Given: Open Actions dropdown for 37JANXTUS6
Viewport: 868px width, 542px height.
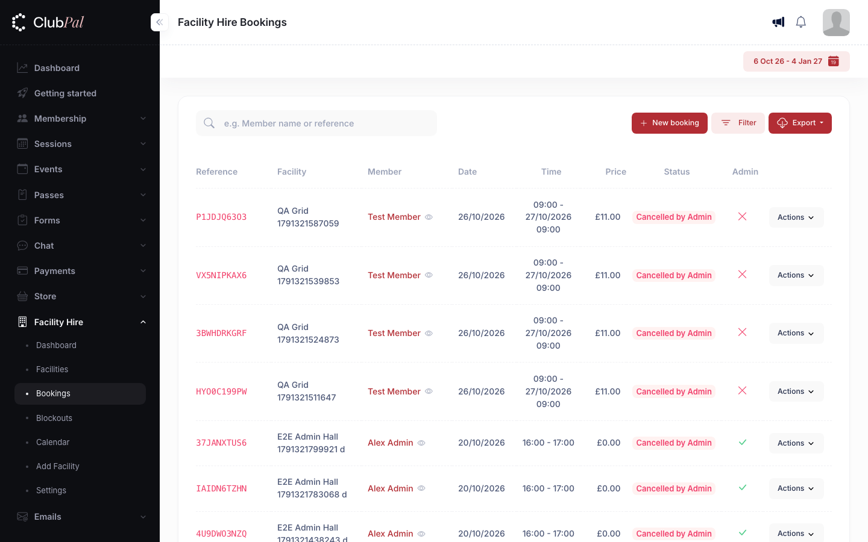Looking at the screenshot, I should [796, 443].
